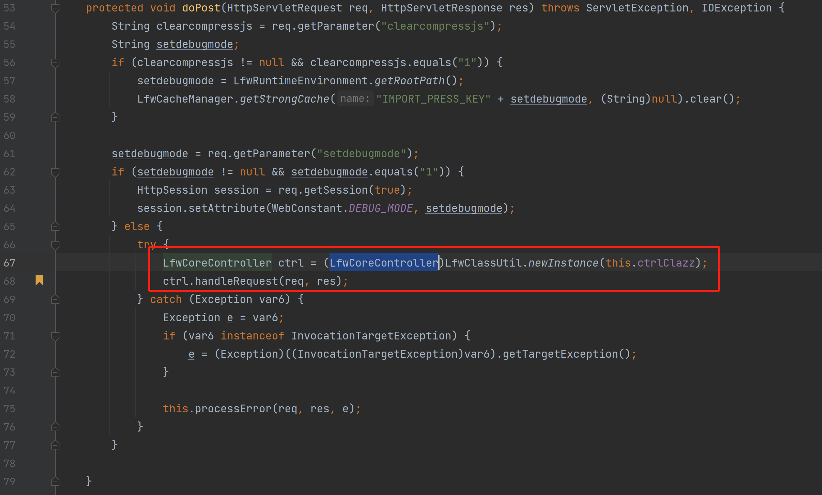Click the handleRequest method call
The image size is (822, 495).
click(236, 281)
